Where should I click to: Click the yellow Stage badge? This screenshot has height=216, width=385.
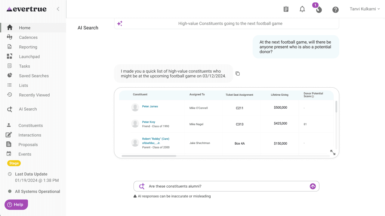(x=14, y=163)
